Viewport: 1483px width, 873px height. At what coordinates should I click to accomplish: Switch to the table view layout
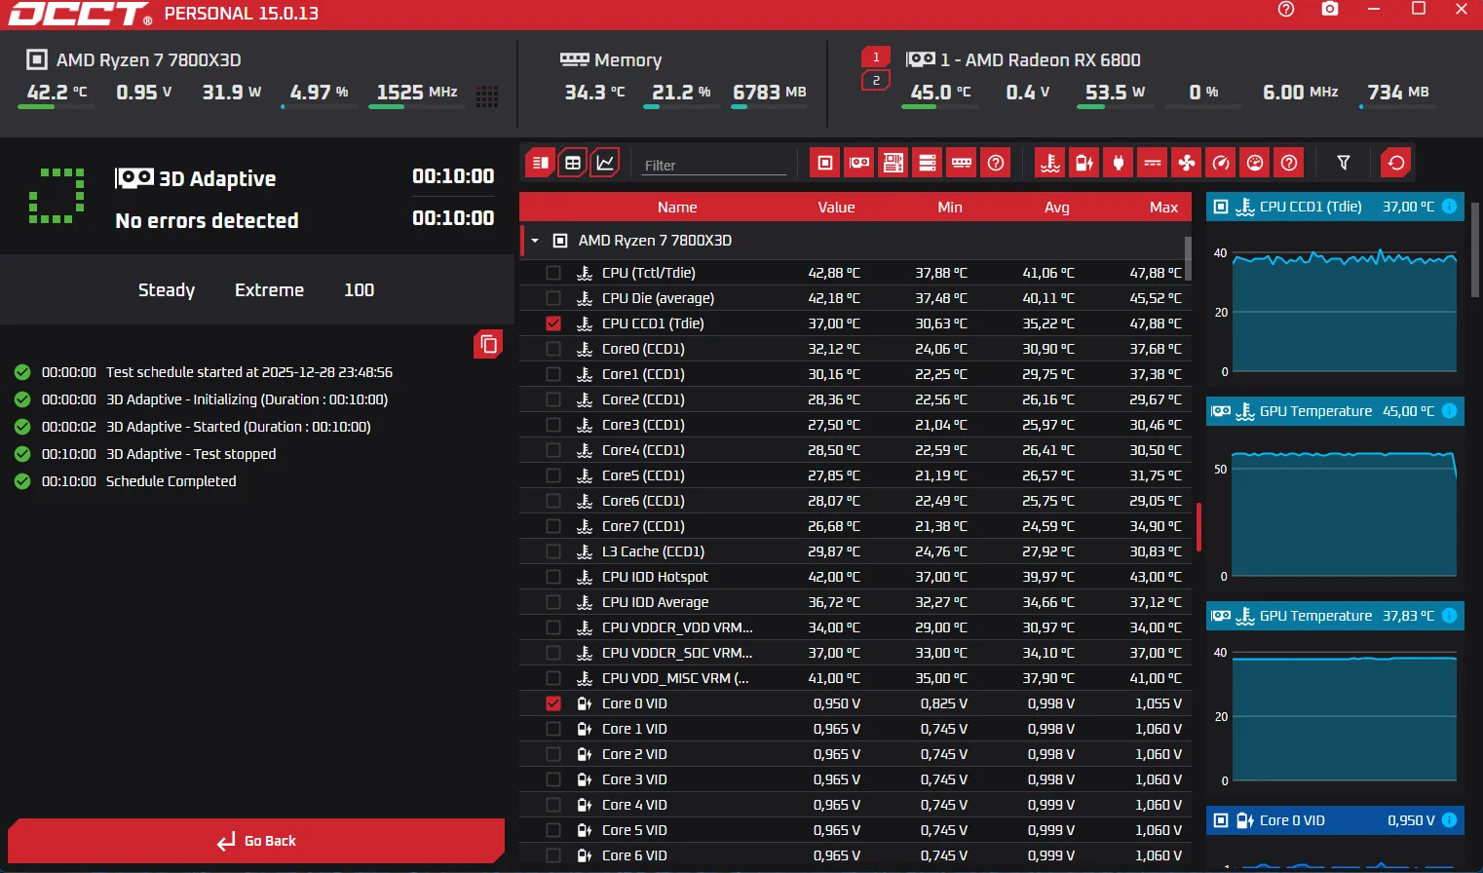tap(573, 163)
